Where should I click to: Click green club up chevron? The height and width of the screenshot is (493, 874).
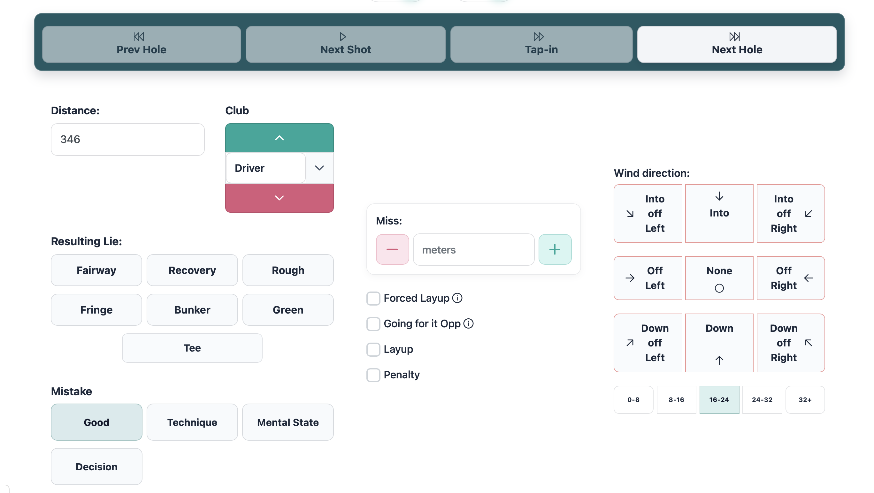(x=279, y=138)
